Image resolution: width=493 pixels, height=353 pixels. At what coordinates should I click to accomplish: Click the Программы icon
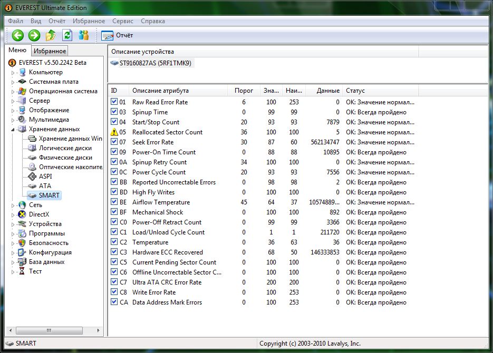[22, 233]
